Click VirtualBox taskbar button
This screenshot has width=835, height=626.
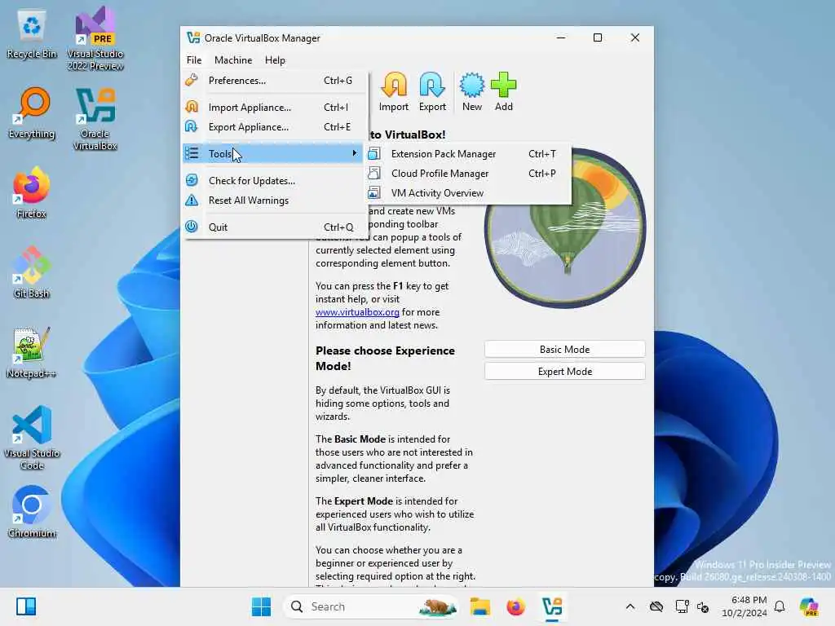click(x=552, y=606)
